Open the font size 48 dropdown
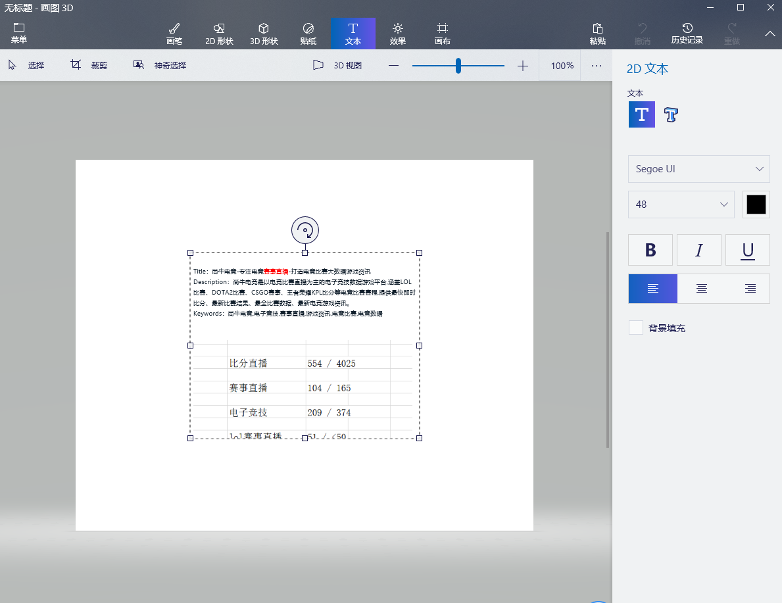 tap(681, 205)
